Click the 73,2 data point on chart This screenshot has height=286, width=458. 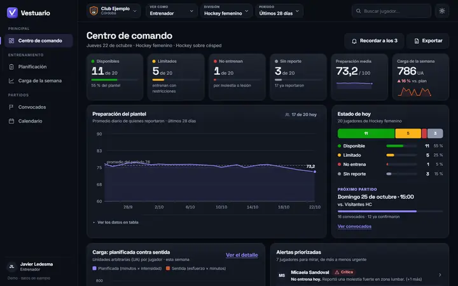coord(315,172)
